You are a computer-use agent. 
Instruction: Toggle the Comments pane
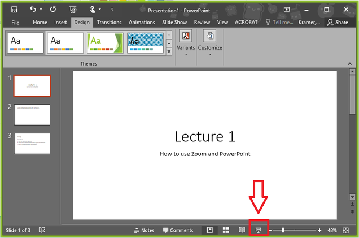click(x=178, y=230)
